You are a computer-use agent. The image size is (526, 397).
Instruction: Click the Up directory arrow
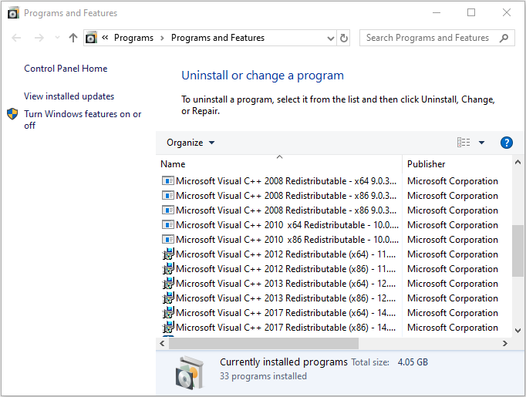click(73, 38)
